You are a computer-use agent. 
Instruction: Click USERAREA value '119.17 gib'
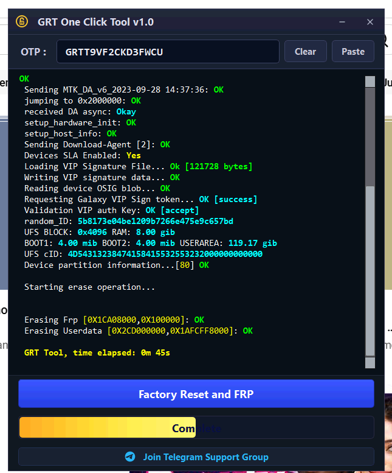coord(253,243)
